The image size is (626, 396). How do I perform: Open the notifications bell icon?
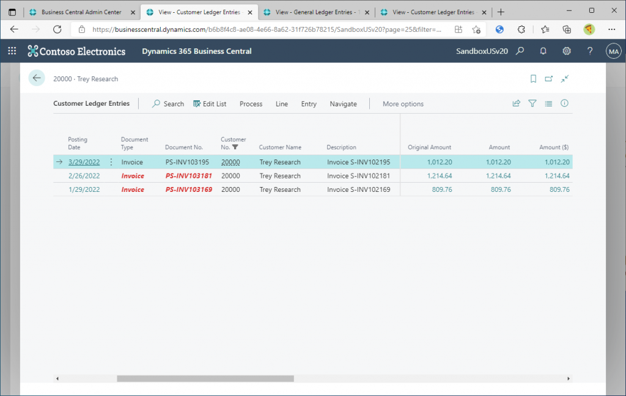pyautogui.click(x=543, y=51)
